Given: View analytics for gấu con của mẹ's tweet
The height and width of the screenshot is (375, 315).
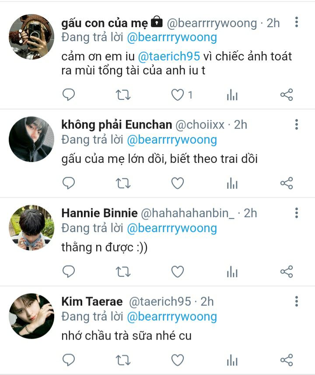Looking at the screenshot, I should click(232, 95).
